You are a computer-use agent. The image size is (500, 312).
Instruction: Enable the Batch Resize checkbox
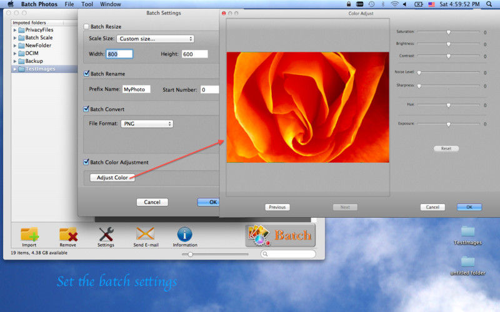(x=86, y=26)
